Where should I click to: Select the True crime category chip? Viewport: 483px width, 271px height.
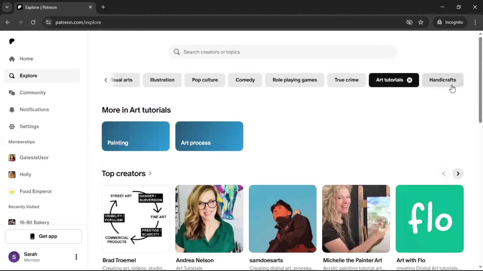(x=346, y=80)
